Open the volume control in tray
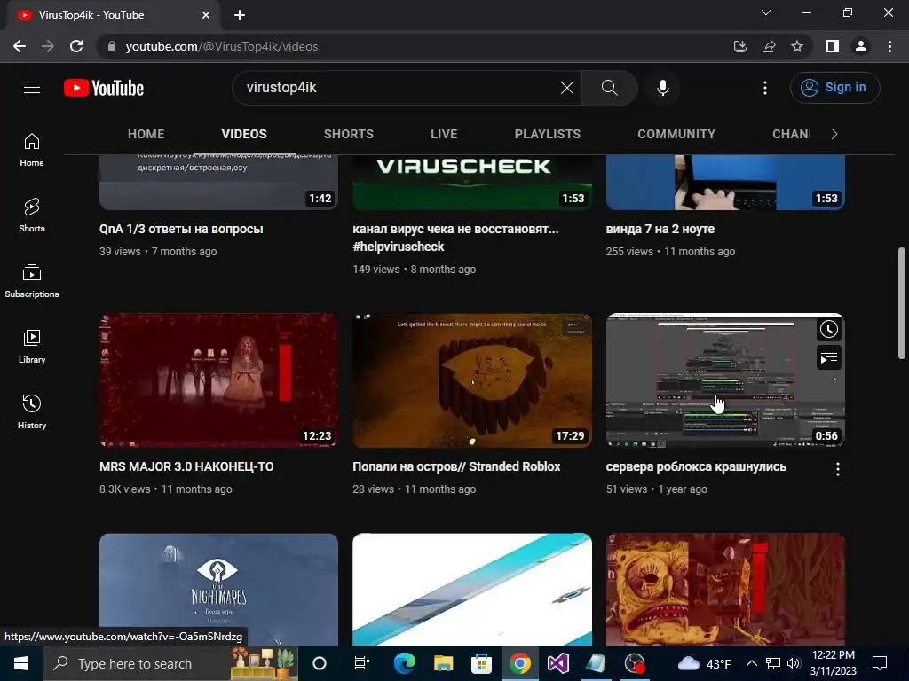 coord(794,663)
